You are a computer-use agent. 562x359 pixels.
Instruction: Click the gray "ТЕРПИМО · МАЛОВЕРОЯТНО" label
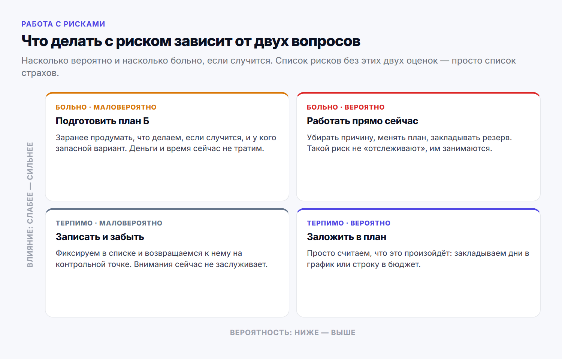point(109,223)
